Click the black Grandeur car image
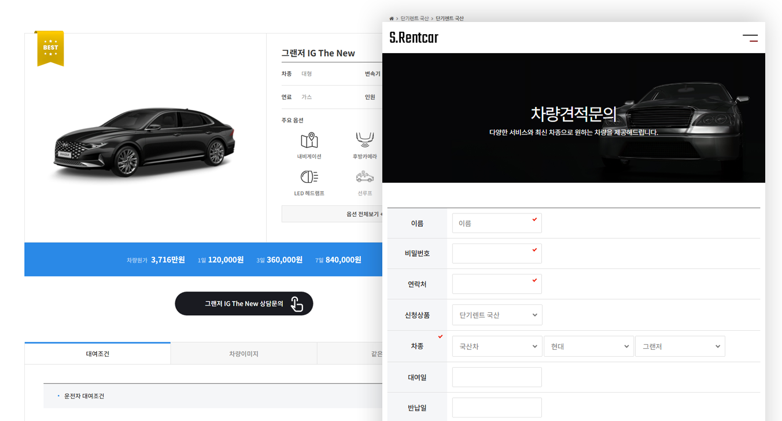The height and width of the screenshot is (421, 782). [145, 142]
